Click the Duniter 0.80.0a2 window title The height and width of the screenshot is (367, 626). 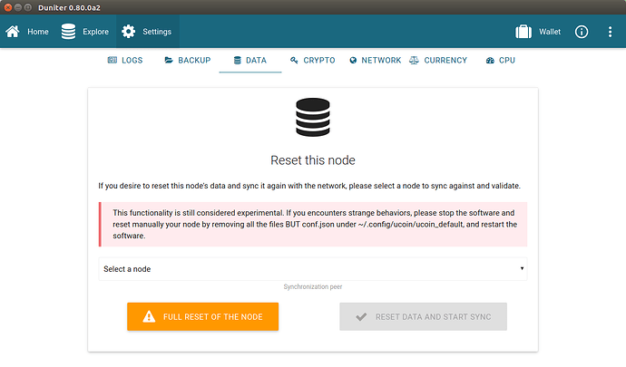70,7
